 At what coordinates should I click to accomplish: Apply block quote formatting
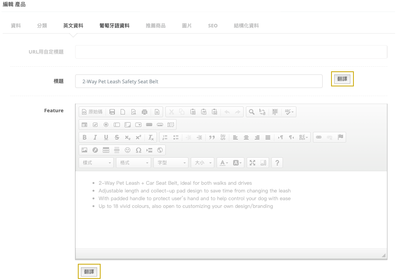[x=212, y=137]
